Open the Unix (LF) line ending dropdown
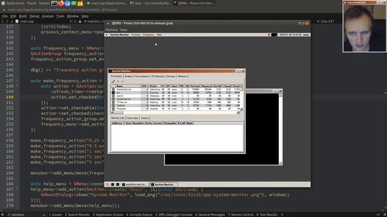Screen dimensions: 387x217 coord(327,22)
